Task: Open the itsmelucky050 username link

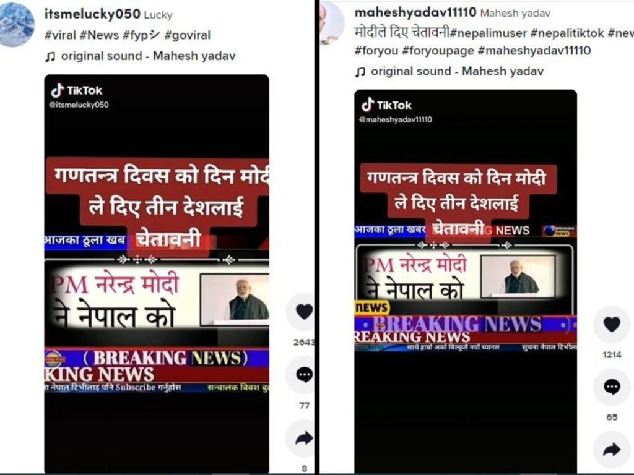Action: 92,14
